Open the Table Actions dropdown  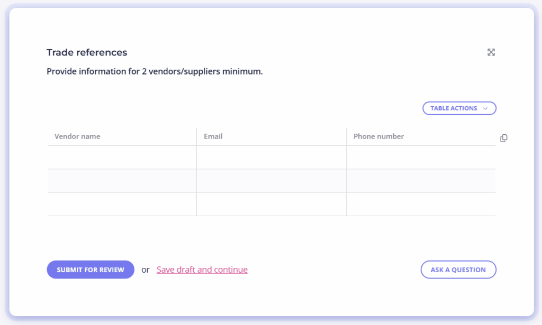click(459, 108)
